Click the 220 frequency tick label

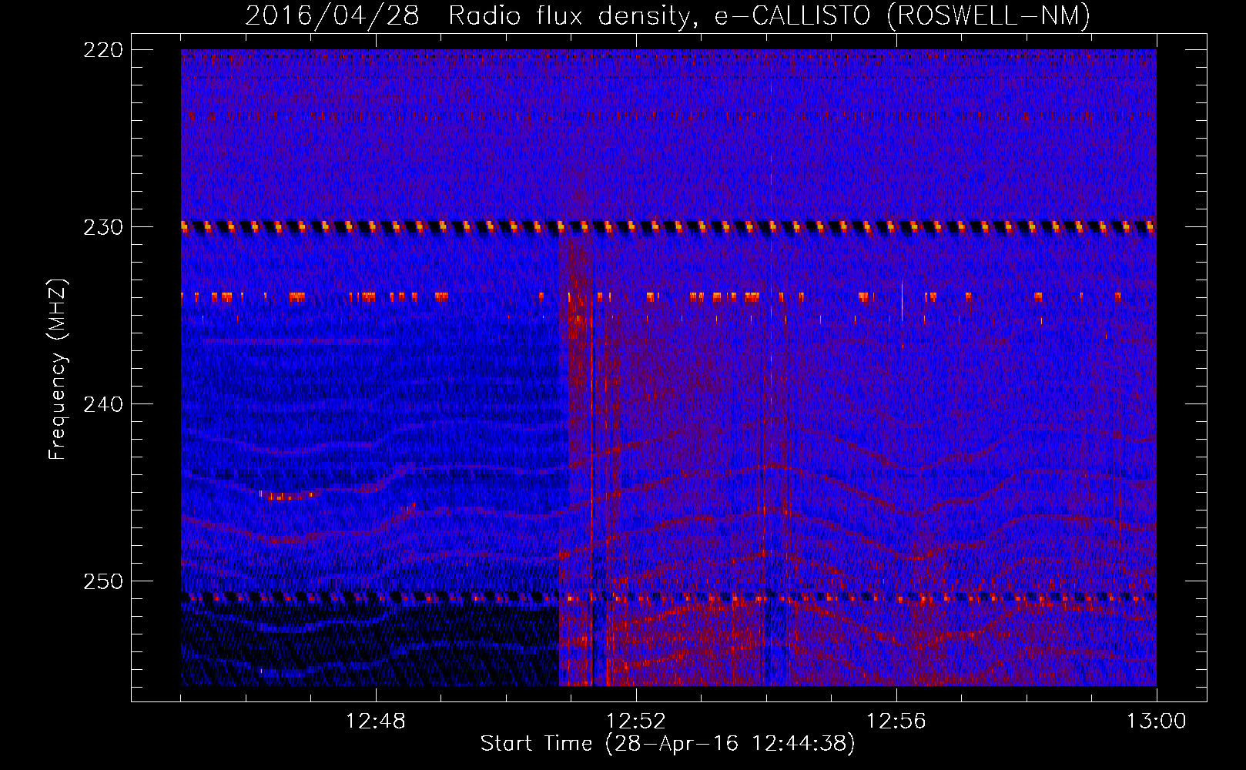[102, 50]
